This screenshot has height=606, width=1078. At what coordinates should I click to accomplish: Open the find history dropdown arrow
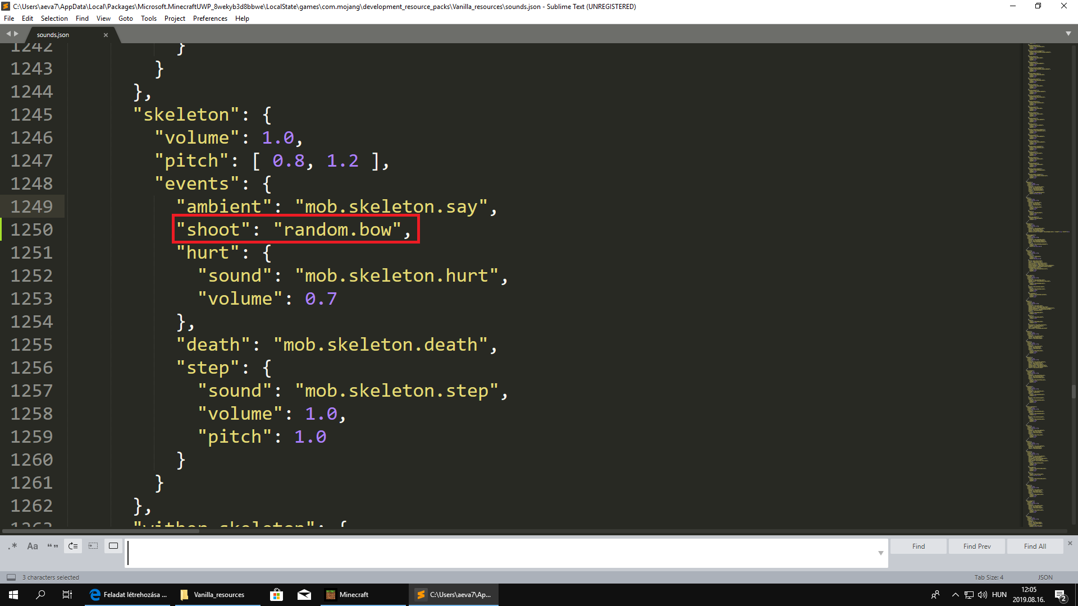(881, 553)
